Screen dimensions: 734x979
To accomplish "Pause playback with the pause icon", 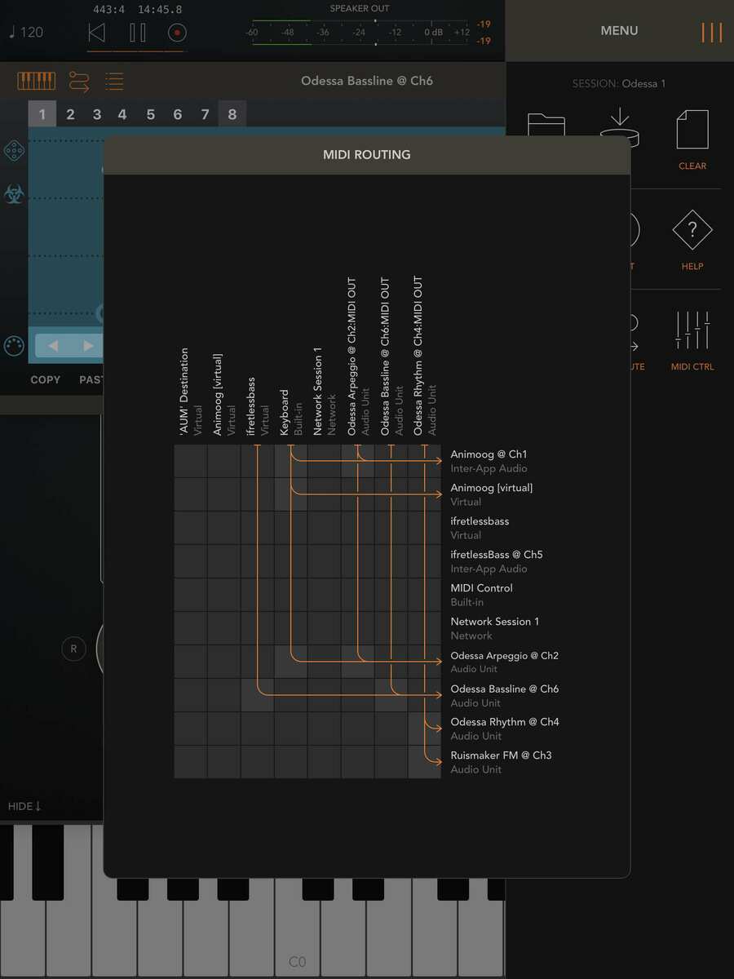I will click(x=138, y=33).
